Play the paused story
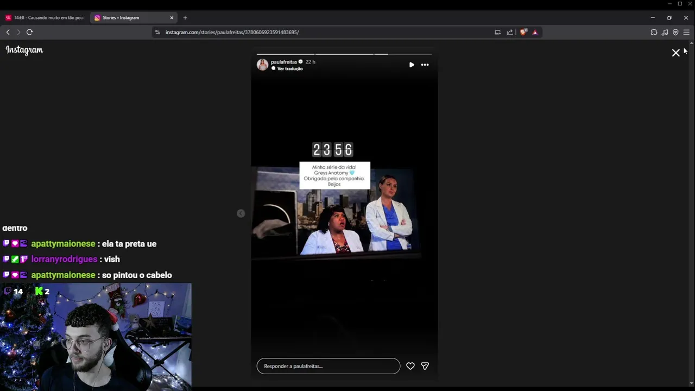The image size is (695, 391). tap(412, 65)
